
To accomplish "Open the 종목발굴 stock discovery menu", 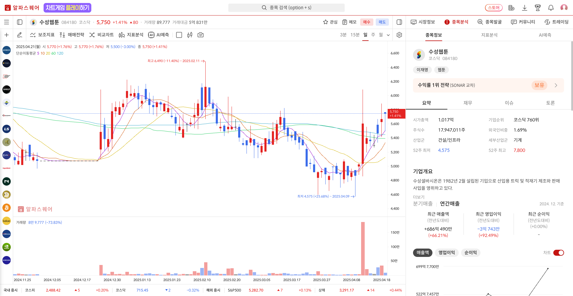I will (490, 22).
